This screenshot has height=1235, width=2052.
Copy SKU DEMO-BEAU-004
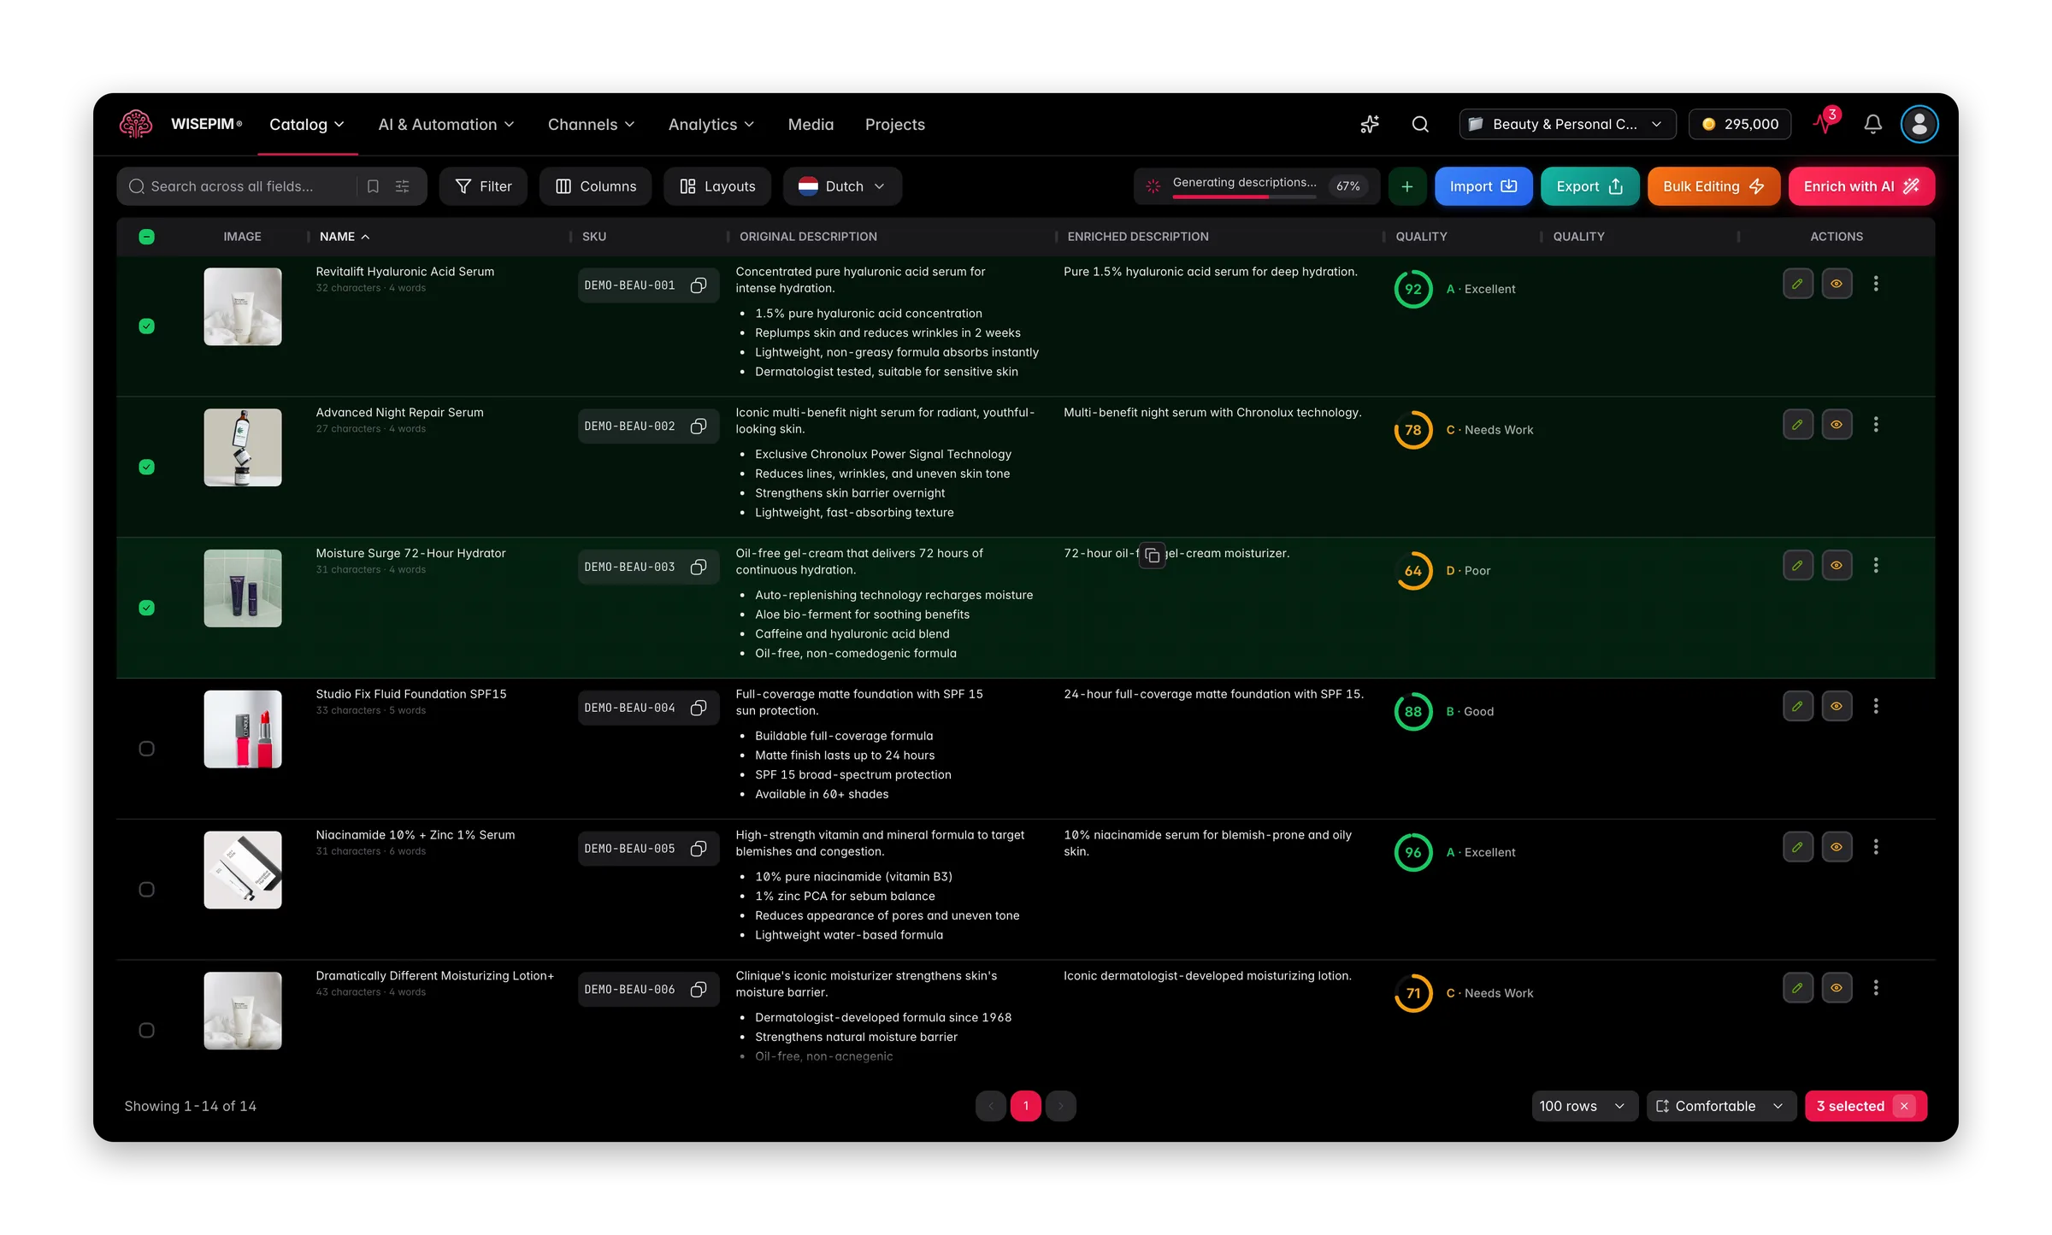[x=699, y=709]
